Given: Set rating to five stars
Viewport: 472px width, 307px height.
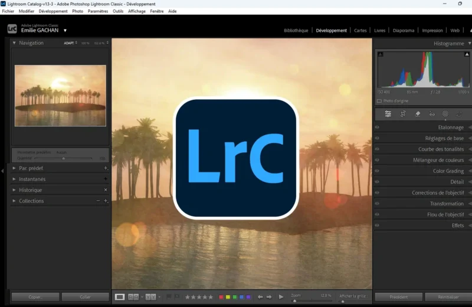Looking at the screenshot, I should pyautogui.click(x=211, y=297).
